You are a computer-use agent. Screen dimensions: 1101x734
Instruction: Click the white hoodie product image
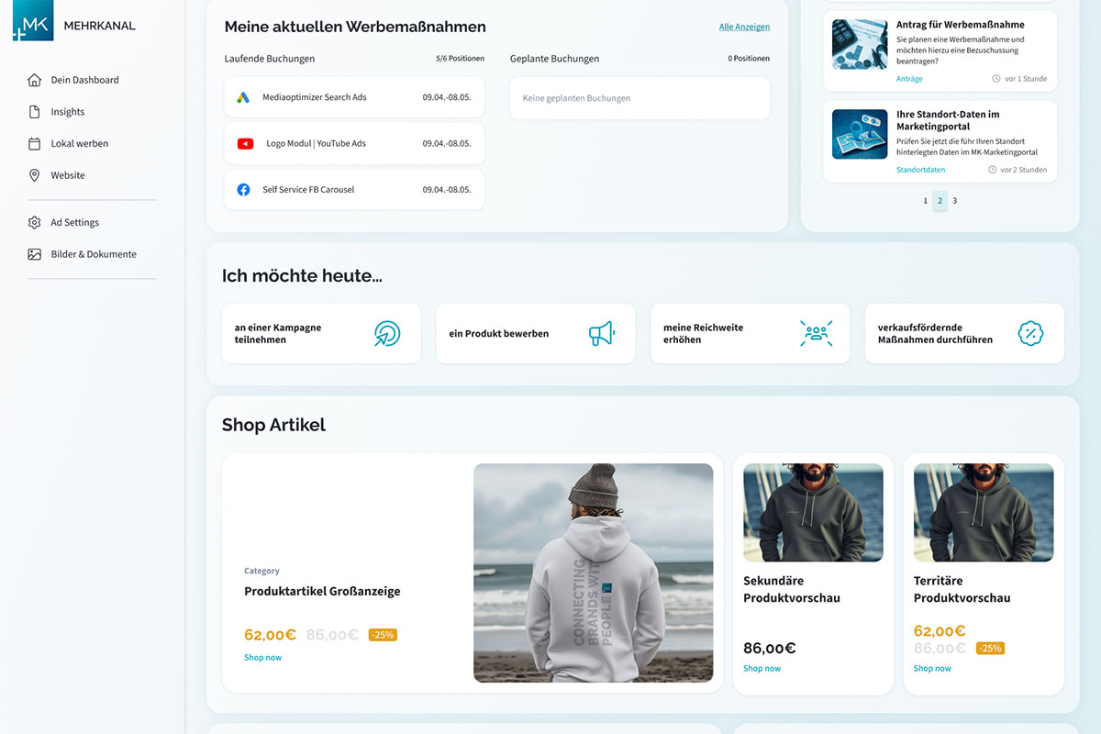(593, 573)
